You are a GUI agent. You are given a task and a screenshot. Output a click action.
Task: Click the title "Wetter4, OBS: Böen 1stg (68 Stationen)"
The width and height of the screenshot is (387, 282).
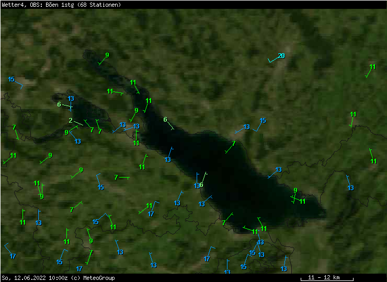click(62, 5)
